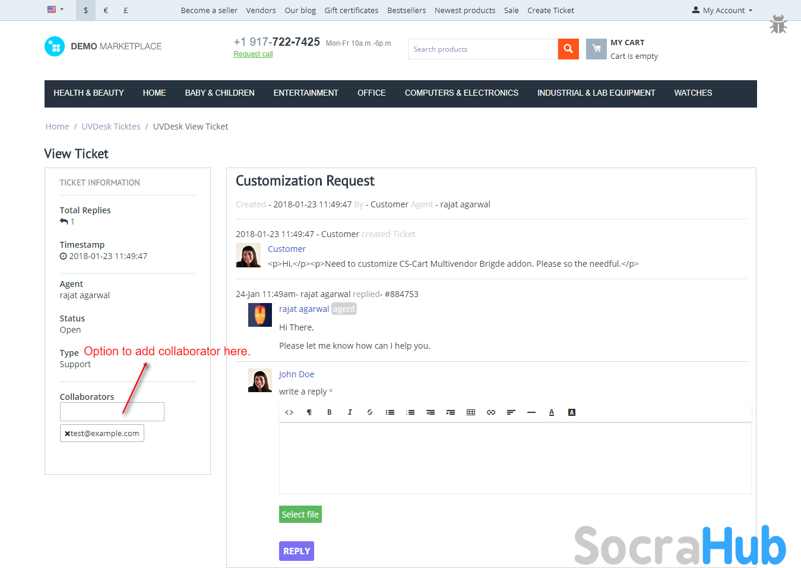Remove collaborator test@example.com
Viewport: 801px width, 568px height.
pyautogui.click(x=68, y=434)
